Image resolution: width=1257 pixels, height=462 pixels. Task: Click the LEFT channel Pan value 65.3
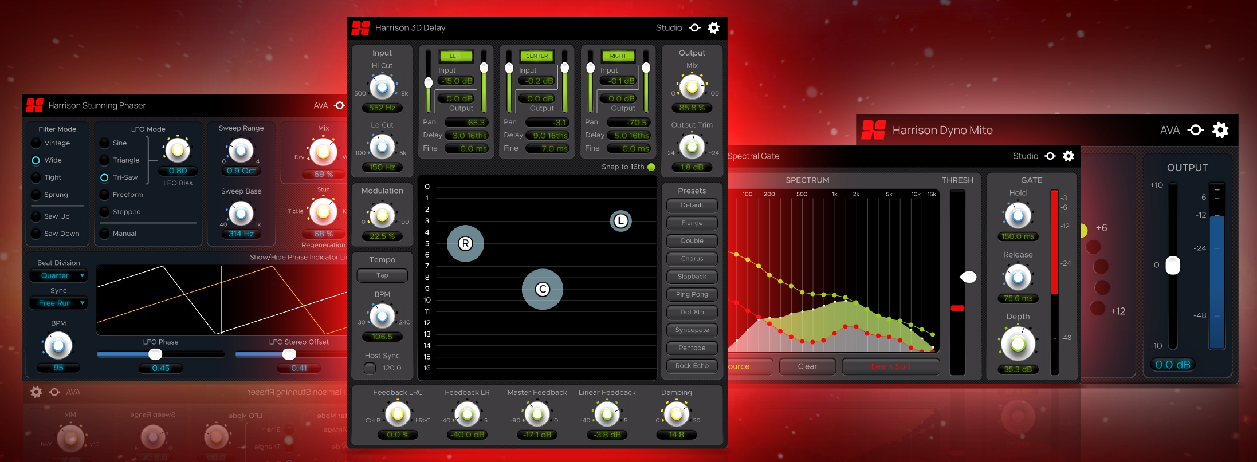pyautogui.click(x=468, y=123)
